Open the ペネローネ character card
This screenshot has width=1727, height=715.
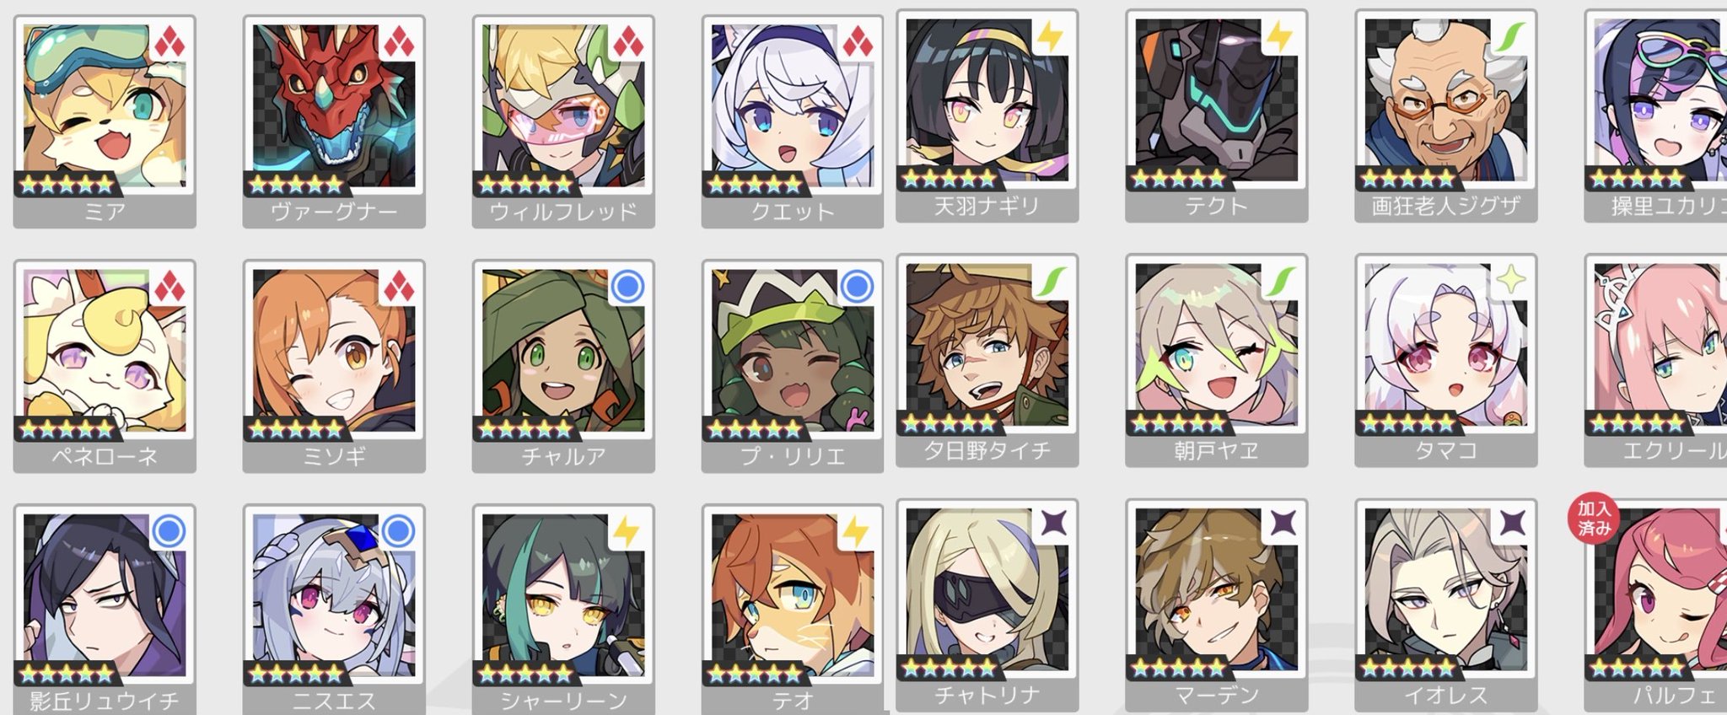click(x=105, y=366)
